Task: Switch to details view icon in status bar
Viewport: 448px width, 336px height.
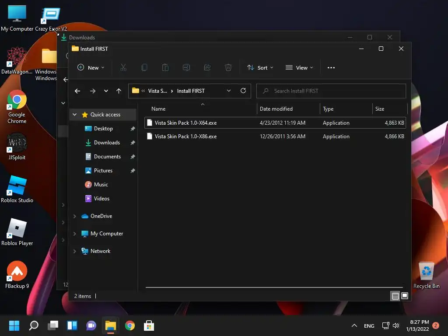Action: pyautogui.click(x=395, y=296)
